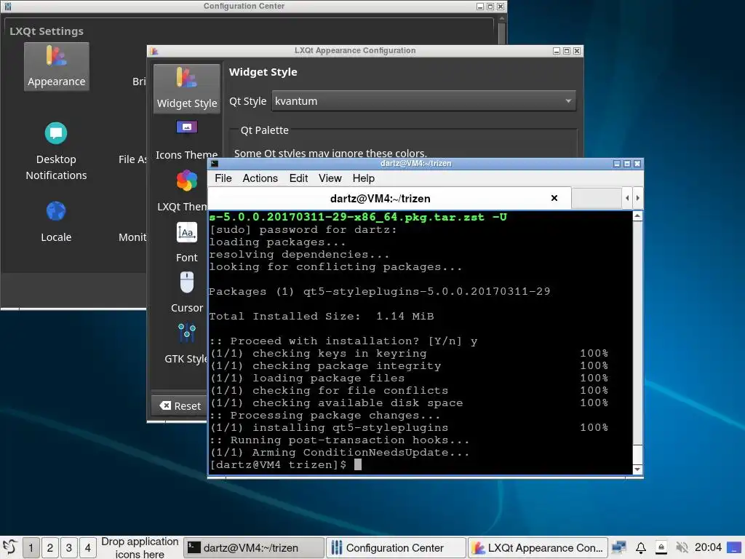Image resolution: width=745 pixels, height=559 pixels.
Task: Open the terminal Help menu
Action: [x=364, y=178]
